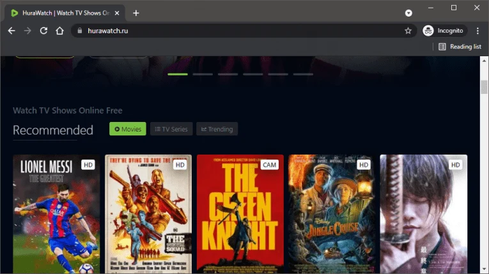Select the Movies filter tab
489x274 pixels.
coord(128,129)
